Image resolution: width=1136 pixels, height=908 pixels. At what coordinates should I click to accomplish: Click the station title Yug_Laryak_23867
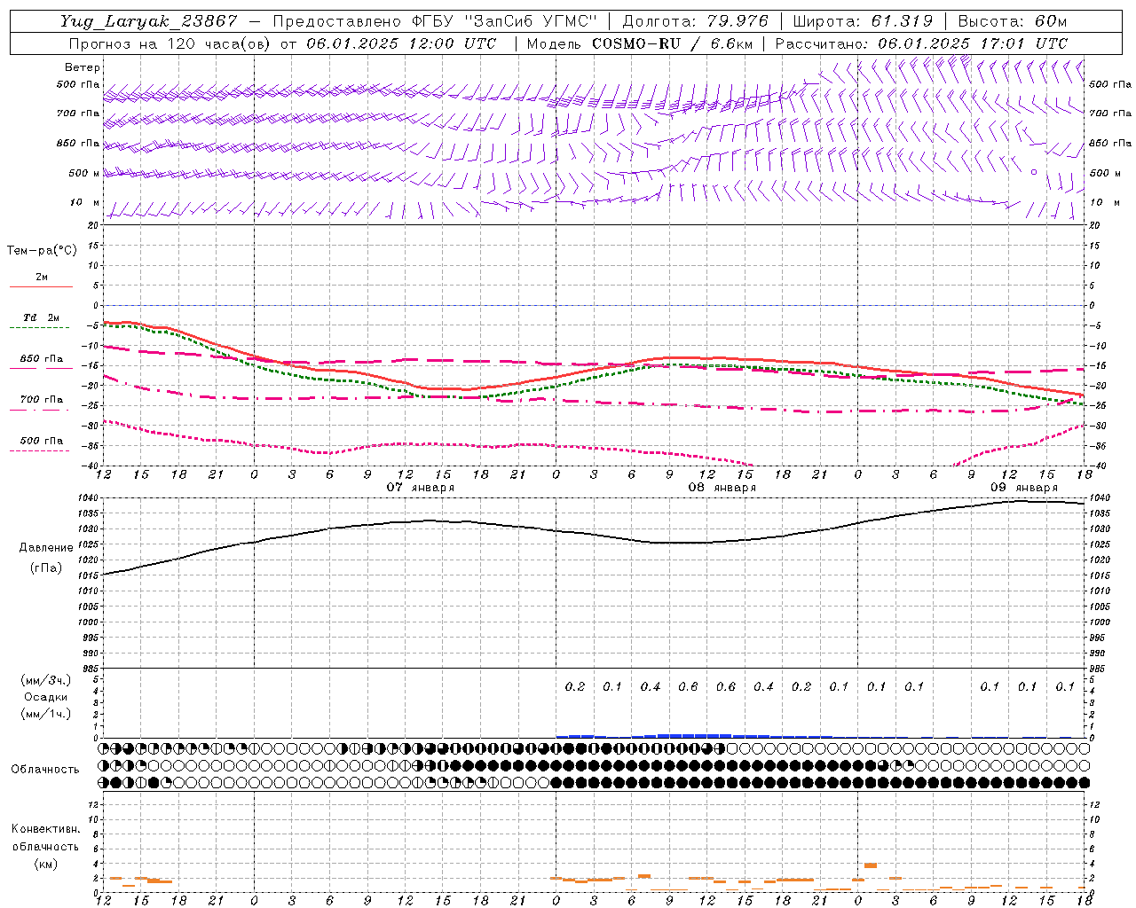[x=149, y=21]
